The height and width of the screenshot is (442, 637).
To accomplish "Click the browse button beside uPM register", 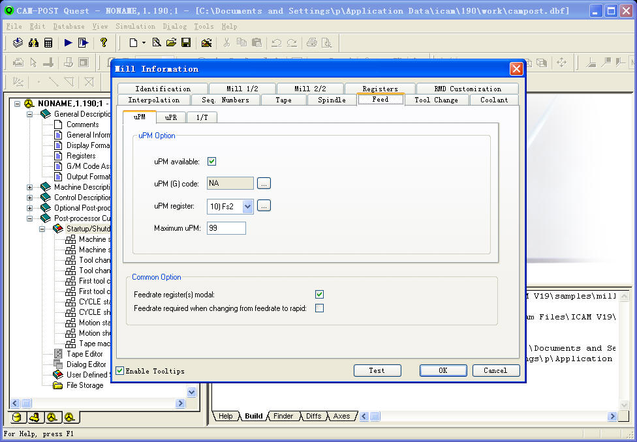I will (264, 206).
